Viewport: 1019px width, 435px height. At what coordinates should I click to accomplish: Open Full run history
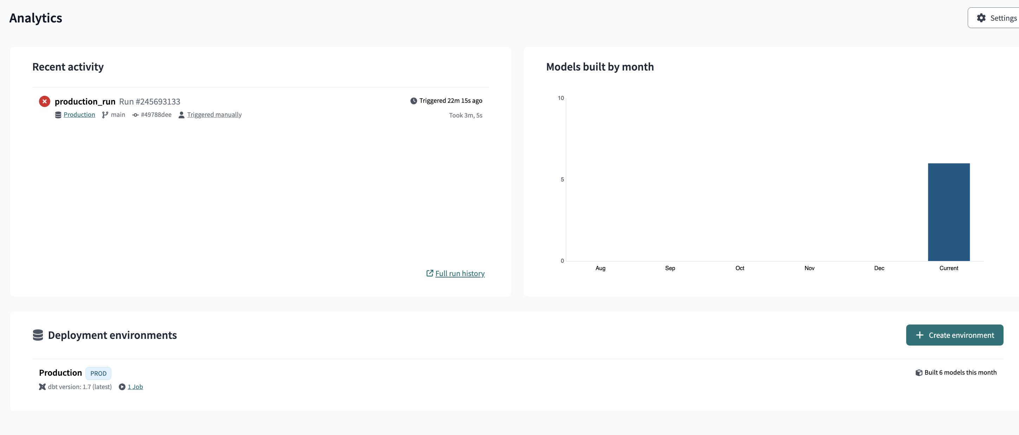tap(460, 273)
